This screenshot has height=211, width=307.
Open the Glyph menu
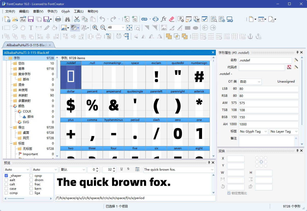pos(66,11)
